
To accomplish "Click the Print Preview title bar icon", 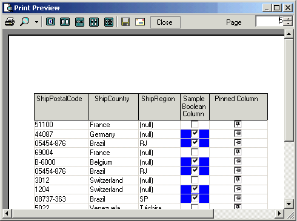I will pyautogui.click(x=8, y=8).
